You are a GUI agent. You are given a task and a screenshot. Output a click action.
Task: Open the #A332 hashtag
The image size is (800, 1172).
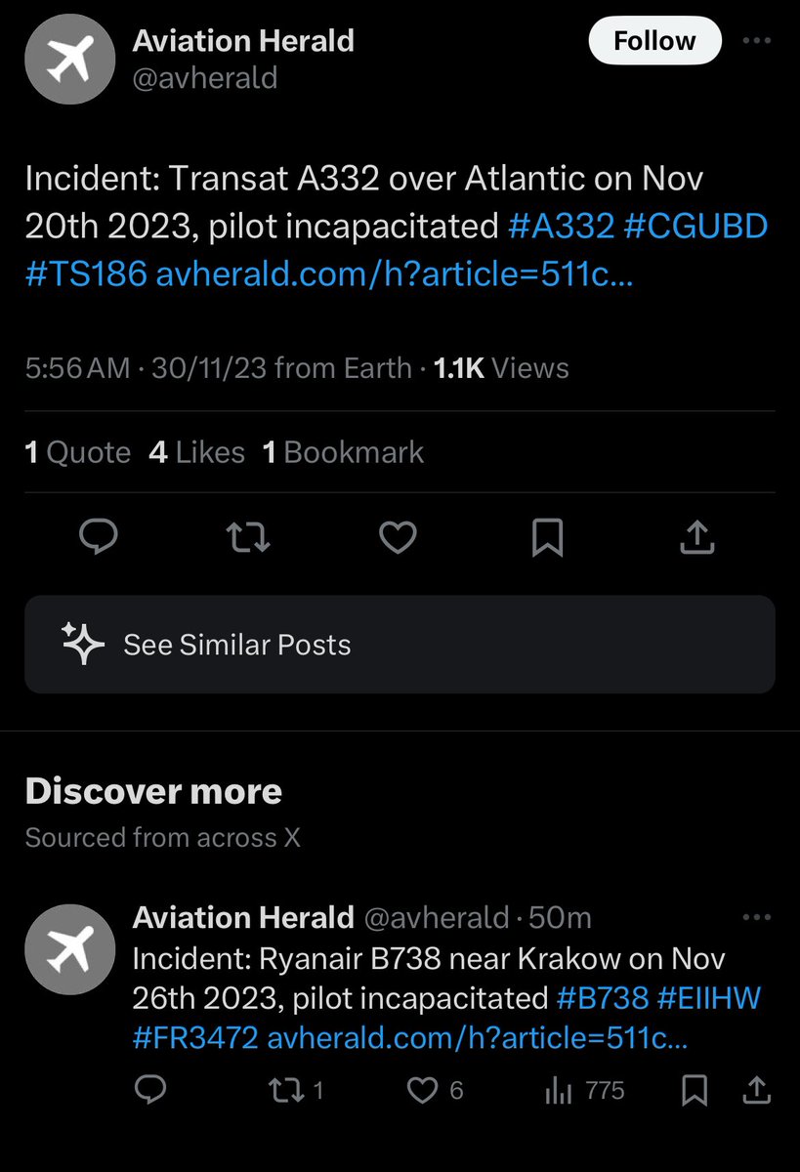tap(562, 227)
